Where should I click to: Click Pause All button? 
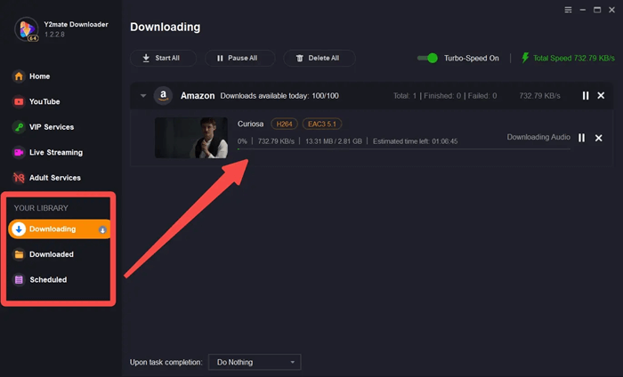point(239,58)
